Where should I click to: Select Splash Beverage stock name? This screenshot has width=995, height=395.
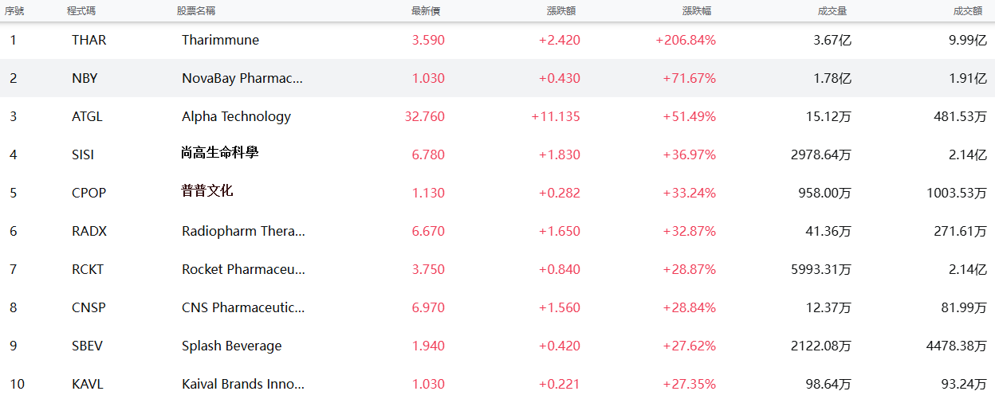pyautogui.click(x=232, y=346)
